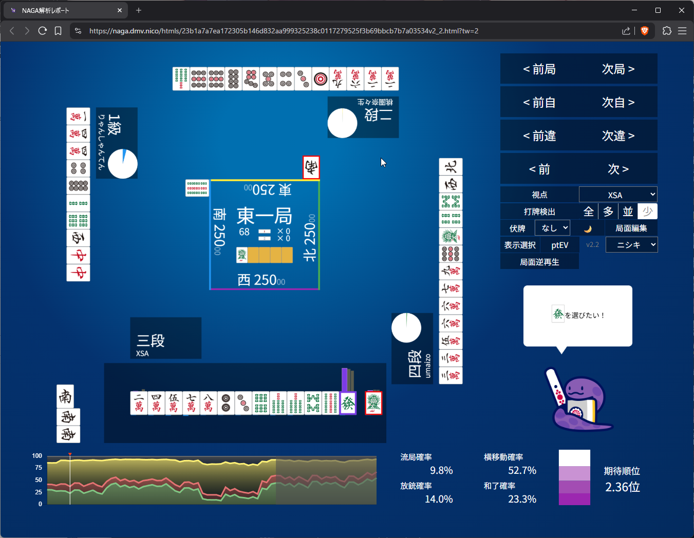
Task: Reload the page with the refresh icon
Action: (x=43, y=31)
